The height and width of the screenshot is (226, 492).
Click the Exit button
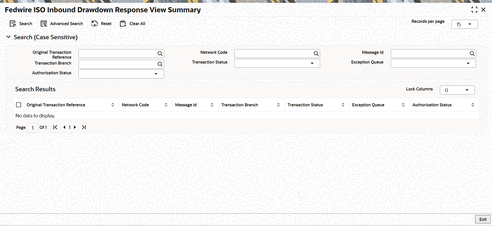(483, 219)
